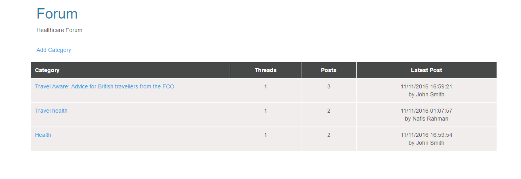Screen dimensions: 521x179
Task: Click thread count for Travel Aware row
Action: tap(265, 87)
